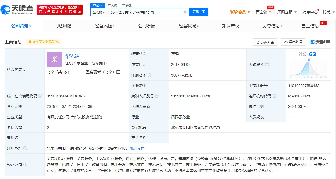Open legal representative 柴光洁 profile link

tap(72, 56)
